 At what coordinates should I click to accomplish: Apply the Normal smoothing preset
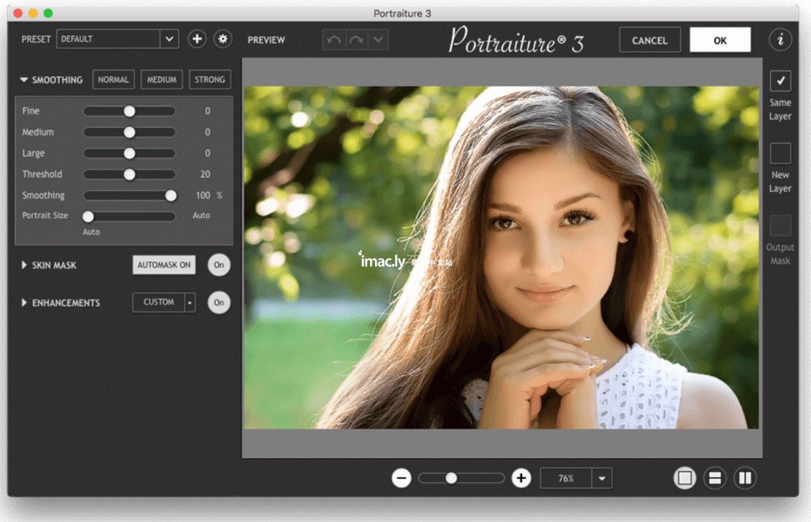pyautogui.click(x=113, y=79)
